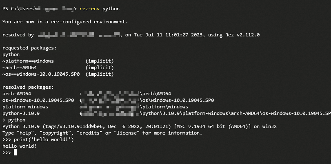Click the 'arch-AMD64' resolved package name

[x=17, y=94]
